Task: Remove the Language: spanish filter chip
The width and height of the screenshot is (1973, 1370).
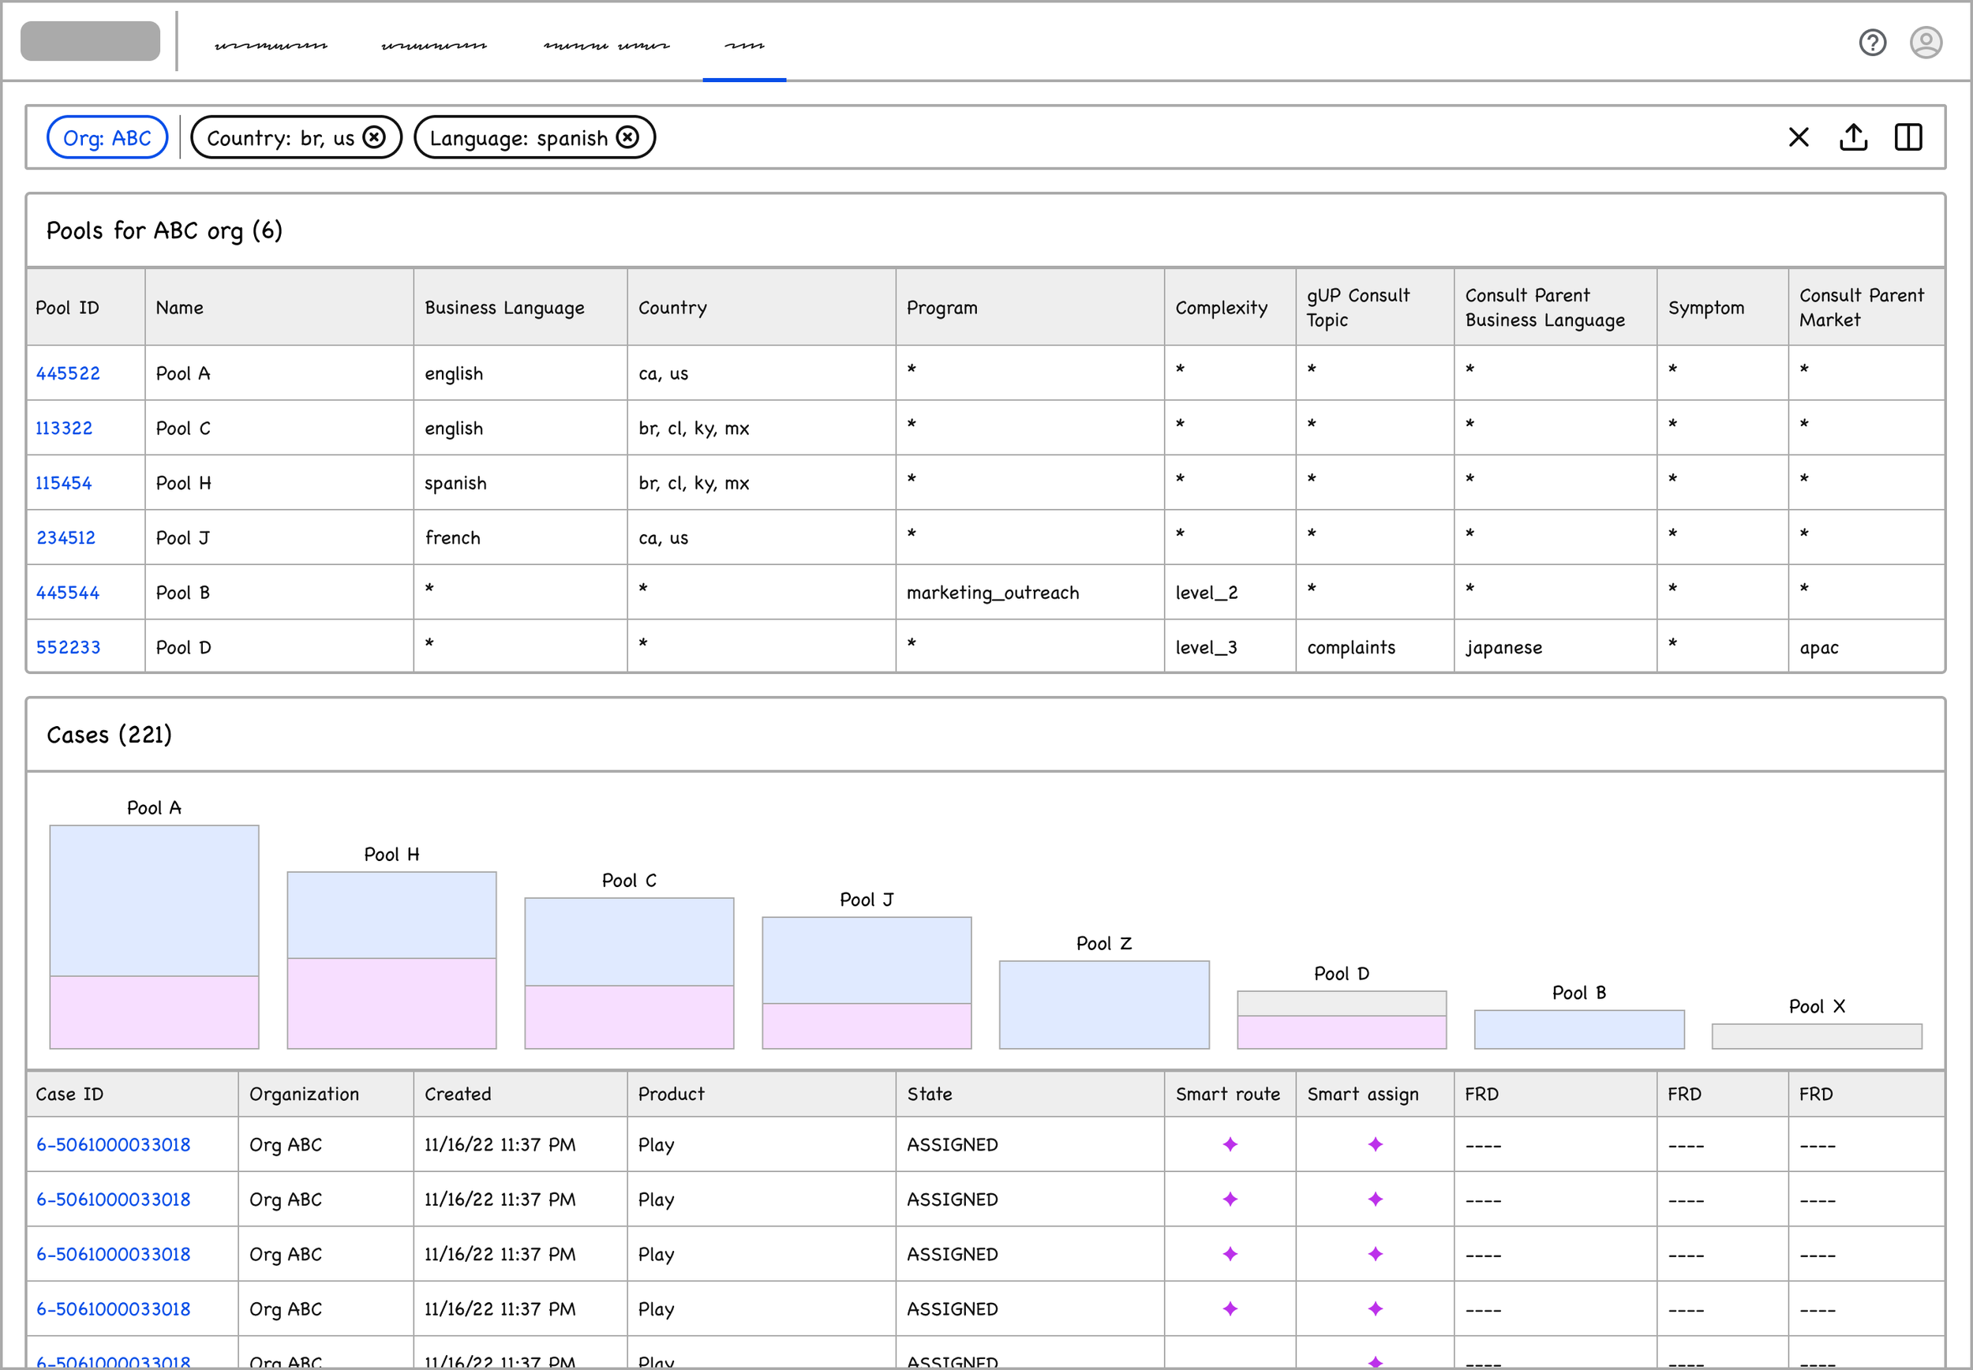Action: [628, 137]
